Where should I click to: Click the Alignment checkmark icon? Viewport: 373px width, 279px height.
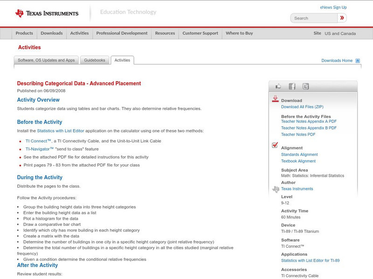click(275, 145)
